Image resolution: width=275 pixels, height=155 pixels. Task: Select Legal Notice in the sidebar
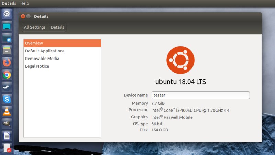pyautogui.click(x=62, y=66)
